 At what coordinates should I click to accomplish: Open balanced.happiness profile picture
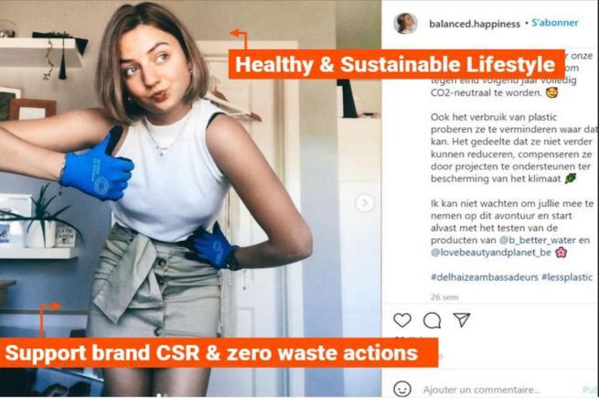pyautogui.click(x=406, y=23)
